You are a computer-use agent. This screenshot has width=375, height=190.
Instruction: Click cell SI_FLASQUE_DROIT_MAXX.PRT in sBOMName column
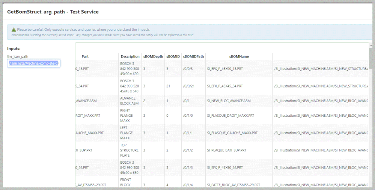[x=230, y=116]
